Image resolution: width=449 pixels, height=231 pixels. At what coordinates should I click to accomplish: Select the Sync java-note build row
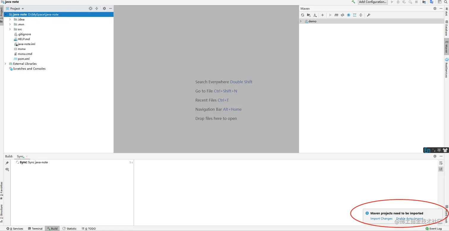click(x=72, y=162)
